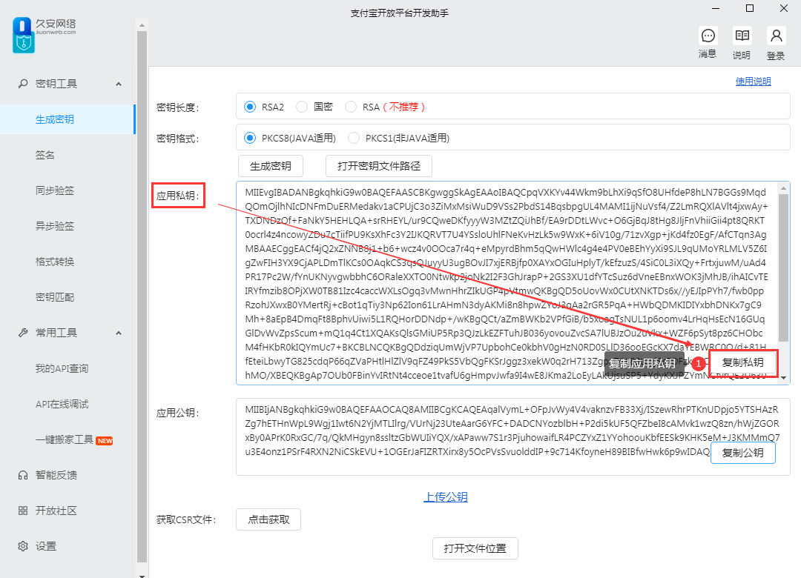Viewport: 801px width, 578px height.
Task: Click the 支付宝开放平台开发助手 window title
Action: [x=400, y=13]
